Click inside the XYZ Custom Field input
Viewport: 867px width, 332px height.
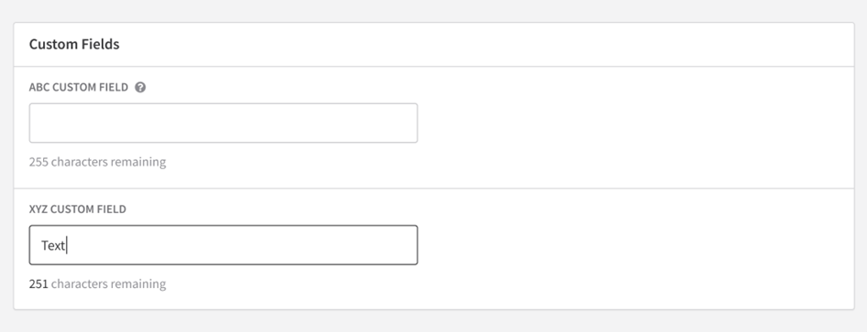(x=223, y=245)
